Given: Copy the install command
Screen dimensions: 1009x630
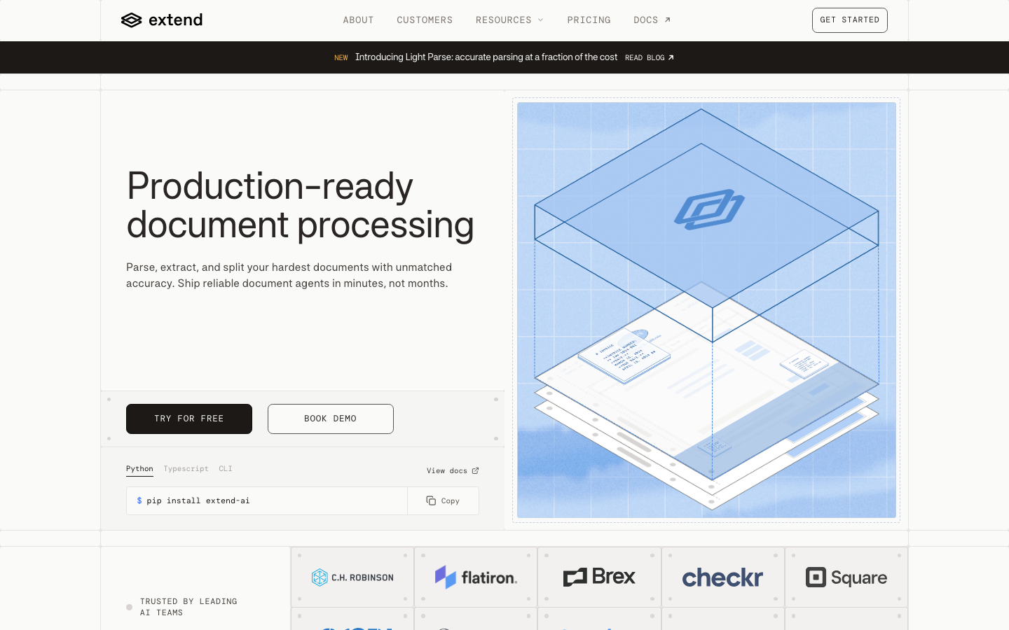Looking at the screenshot, I should [x=443, y=500].
